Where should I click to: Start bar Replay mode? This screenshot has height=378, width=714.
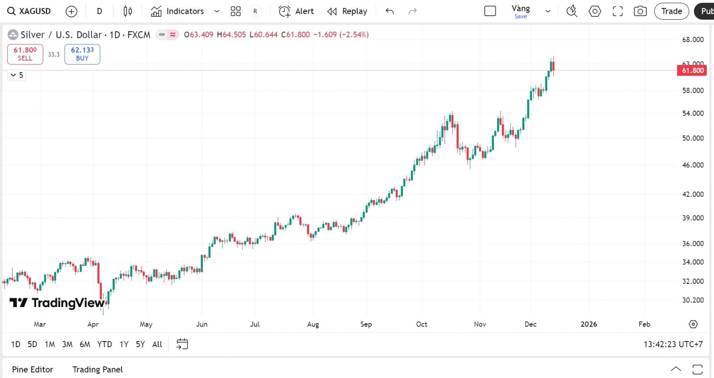[x=347, y=11]
